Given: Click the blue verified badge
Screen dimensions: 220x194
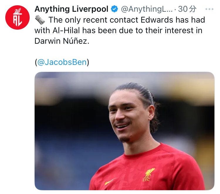Looking at the screenshot, I should 114,9.
